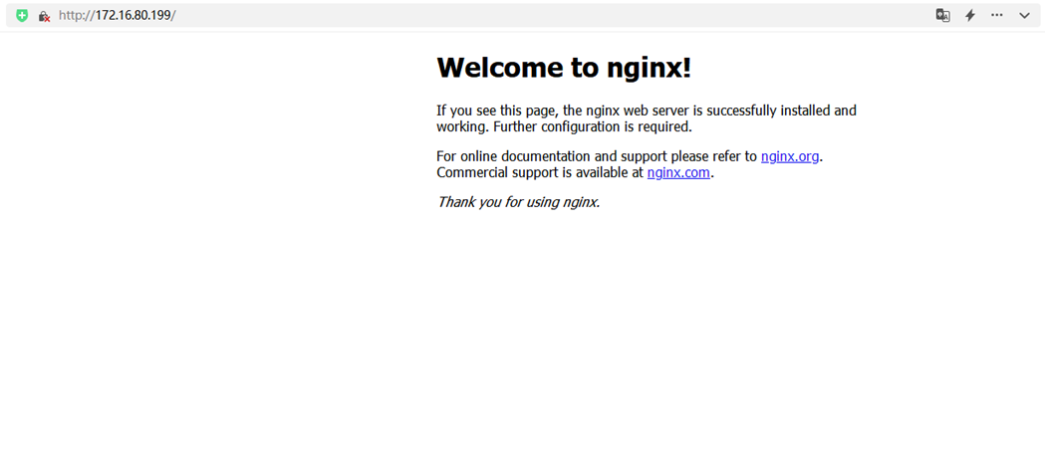Viewport: 1045px width, 458px height.
Task: Open the nginx.org documentation link
Action: 790,156
